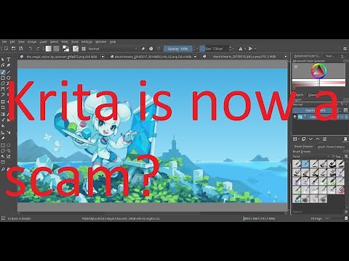Viewport: 349px width, 261px height.
Task: Open the brush presets chooser grid icon
Action: coord(84,49)
